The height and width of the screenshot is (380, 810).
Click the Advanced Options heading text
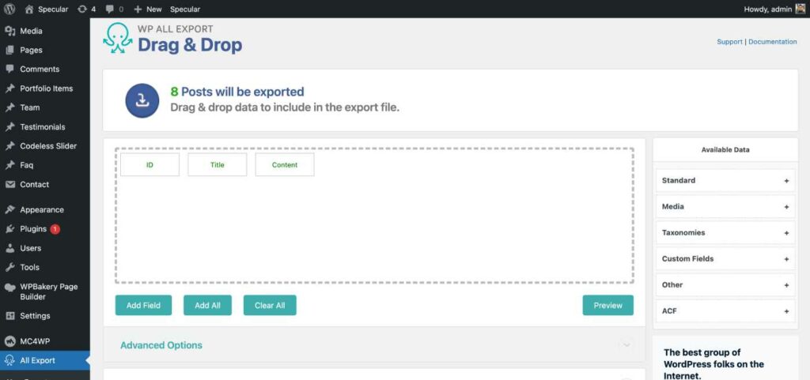click(161, 345)
